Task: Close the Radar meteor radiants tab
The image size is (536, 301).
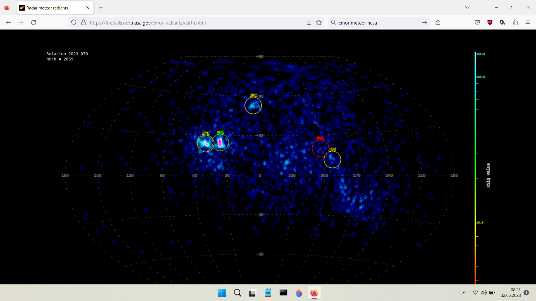Action: pos(88,8)
